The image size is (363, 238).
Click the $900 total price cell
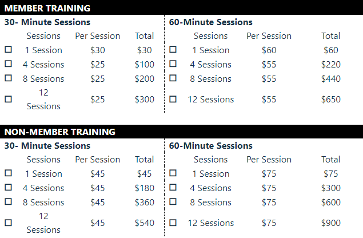coord(330,223)
